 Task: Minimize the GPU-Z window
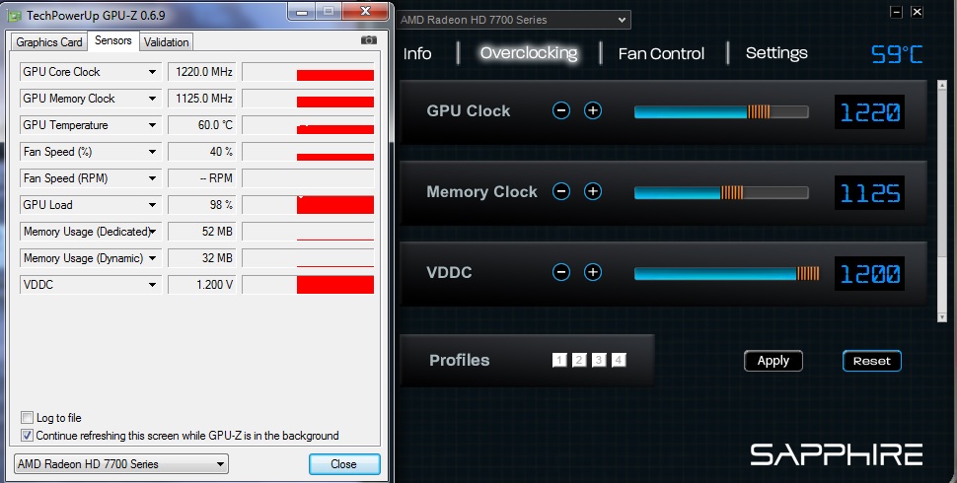302,11
